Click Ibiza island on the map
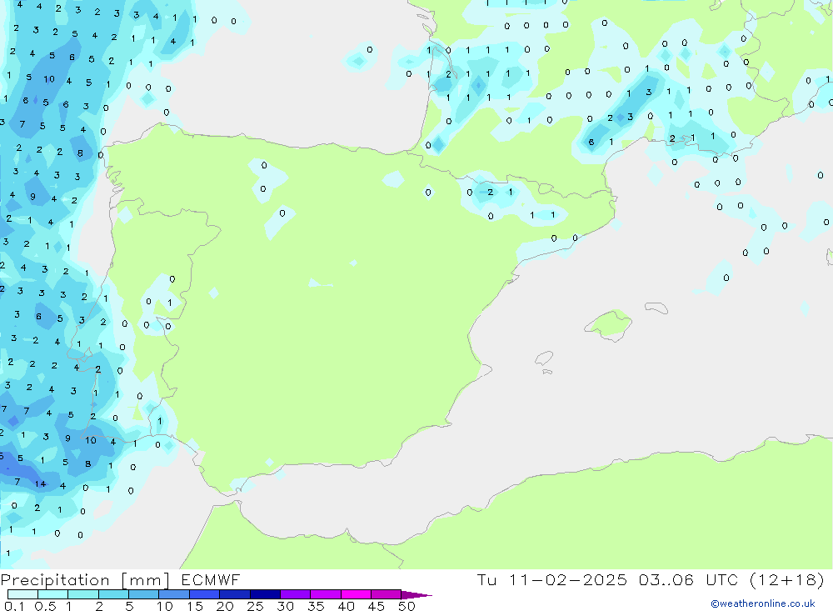The height and width of the screenshot is (611, 833). [544, 359]
